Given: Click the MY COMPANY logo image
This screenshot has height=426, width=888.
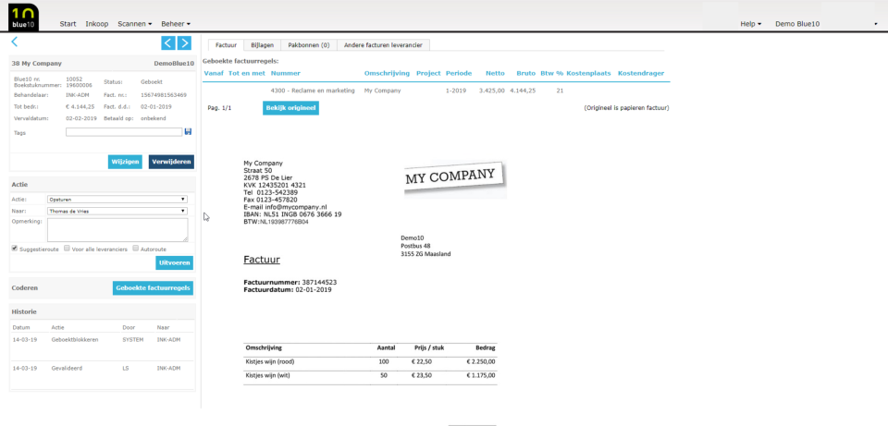Looking at the screenshot, I should point(455,179).
